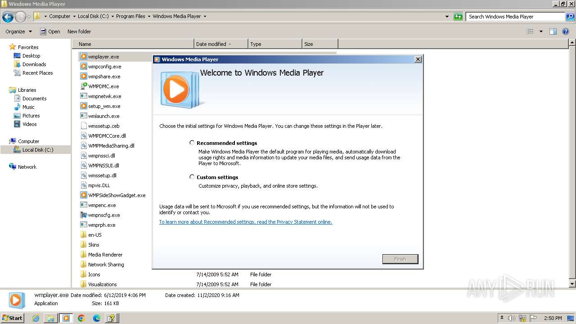Open Pictures library
The image size is (576, 324).
tap(31, 116)
